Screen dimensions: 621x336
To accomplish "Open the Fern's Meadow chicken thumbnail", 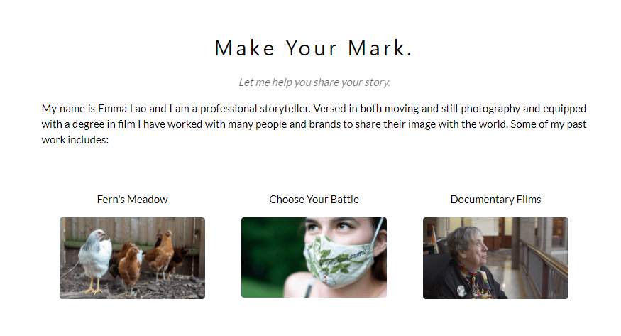I will pos(132,258).
